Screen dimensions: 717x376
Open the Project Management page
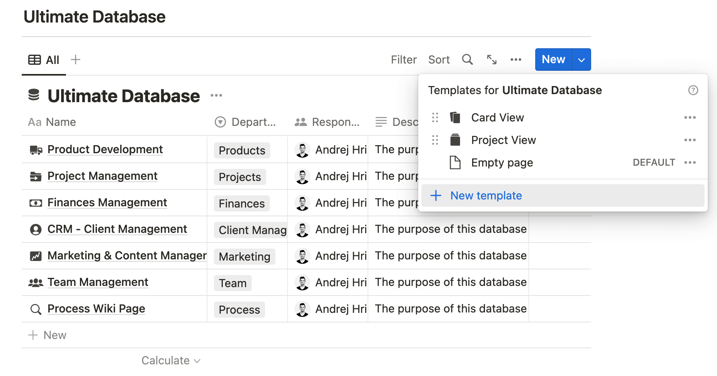(x=103, y=176)
